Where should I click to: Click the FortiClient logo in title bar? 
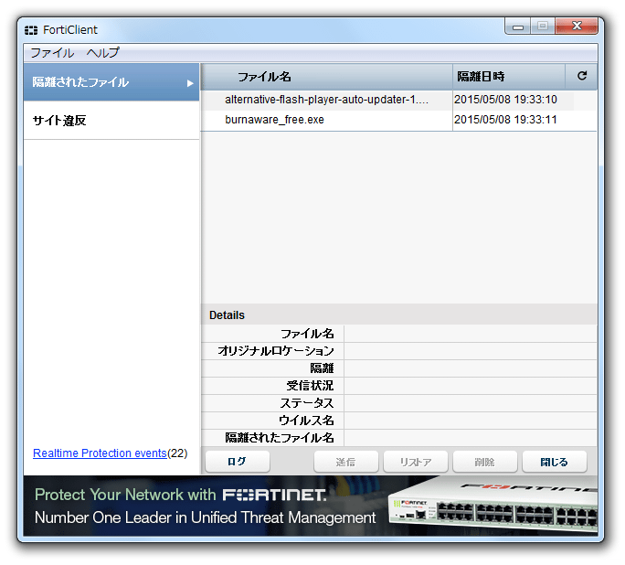31,30
